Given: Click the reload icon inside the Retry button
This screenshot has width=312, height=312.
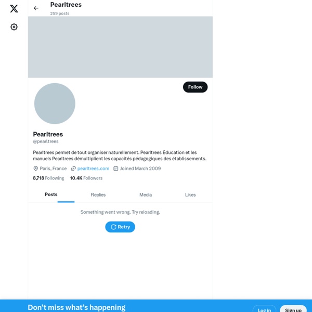Looking at the screenshot, I should click(x=113, y=227).
